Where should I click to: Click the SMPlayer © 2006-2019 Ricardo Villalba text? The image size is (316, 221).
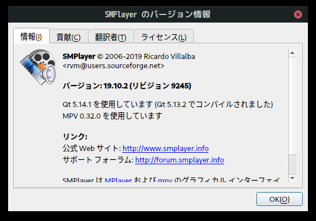tap(129, 57)
